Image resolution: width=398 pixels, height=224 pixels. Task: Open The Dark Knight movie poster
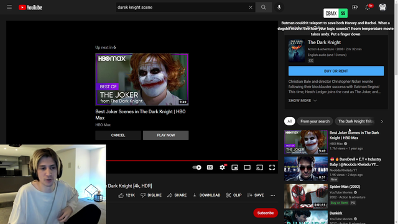297,51
